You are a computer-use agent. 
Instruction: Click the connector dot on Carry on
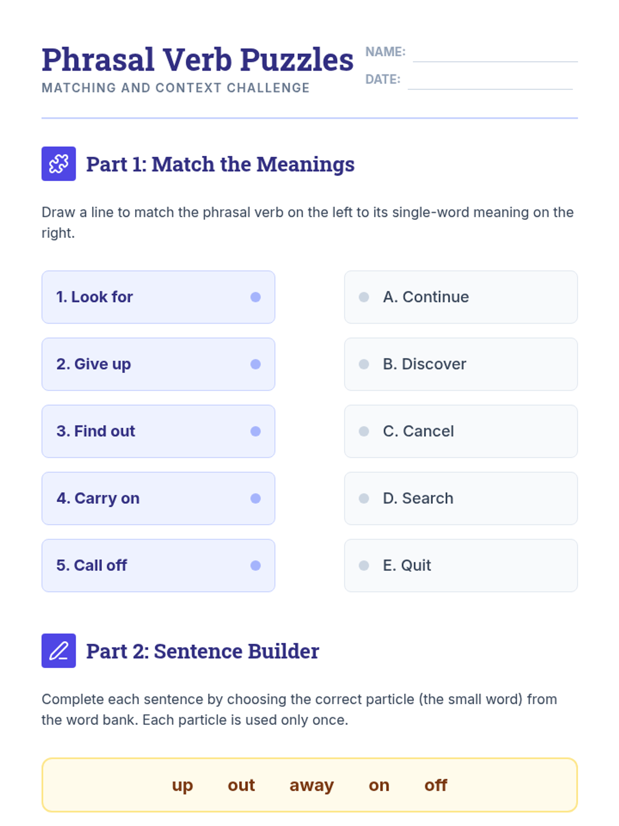255,498
